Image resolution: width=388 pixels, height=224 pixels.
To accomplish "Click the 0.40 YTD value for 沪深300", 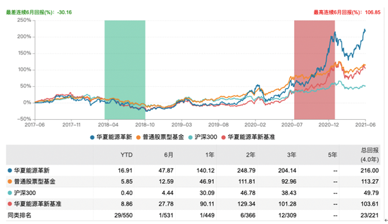I will tap(127, 193).
